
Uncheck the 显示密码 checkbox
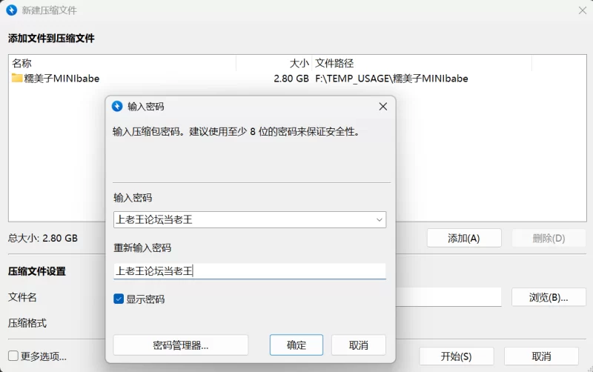[x=119, y=299]
